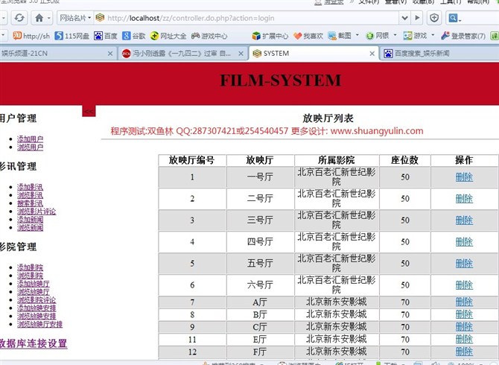Open the 浏览影院 link
Screen dimensions: 499x365
click(x=31, y=276)
